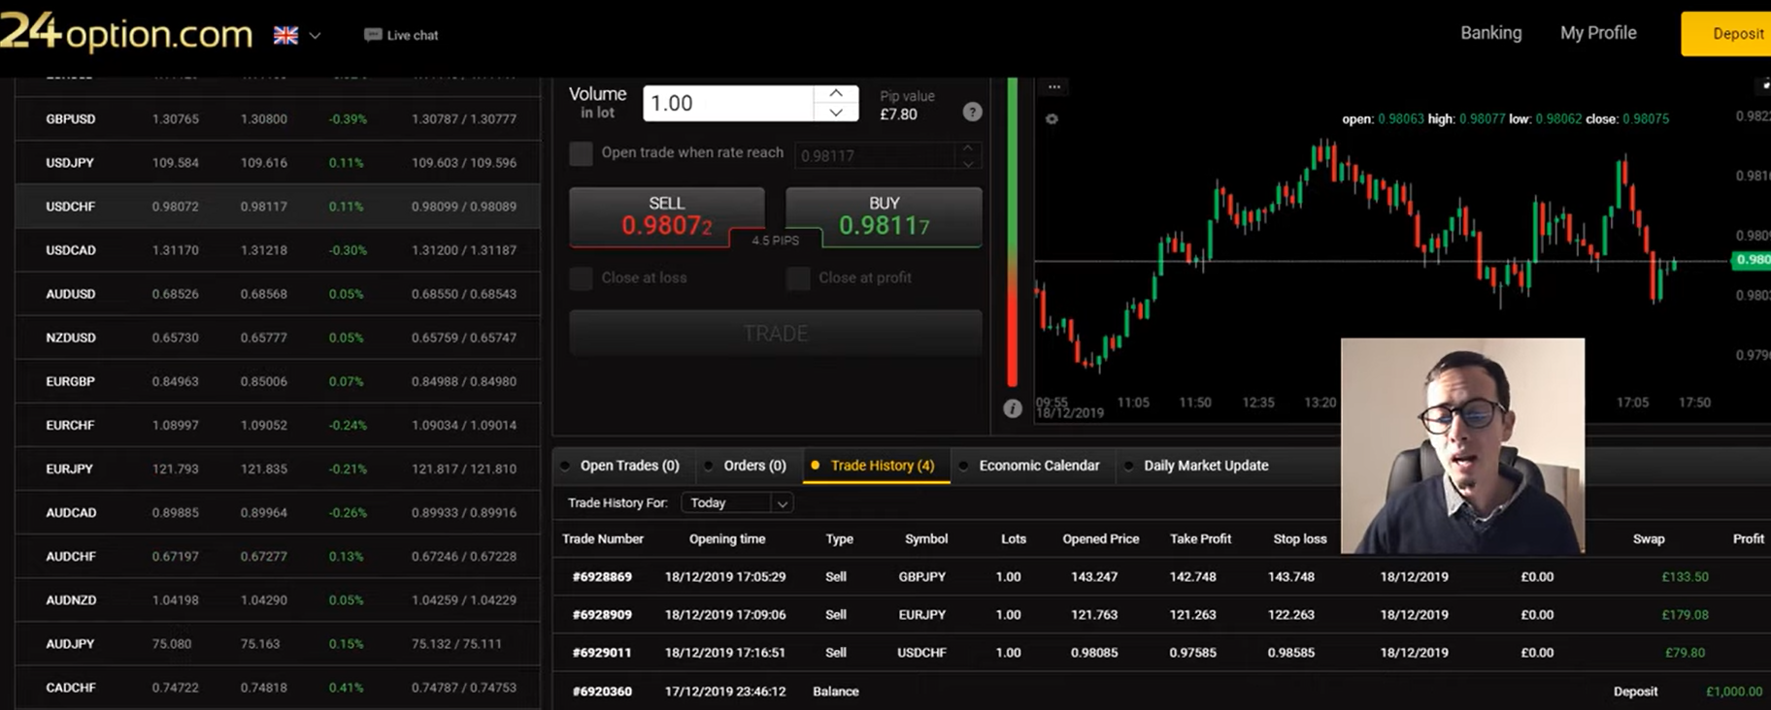Click the 24option.com logo

pos(126,32)
